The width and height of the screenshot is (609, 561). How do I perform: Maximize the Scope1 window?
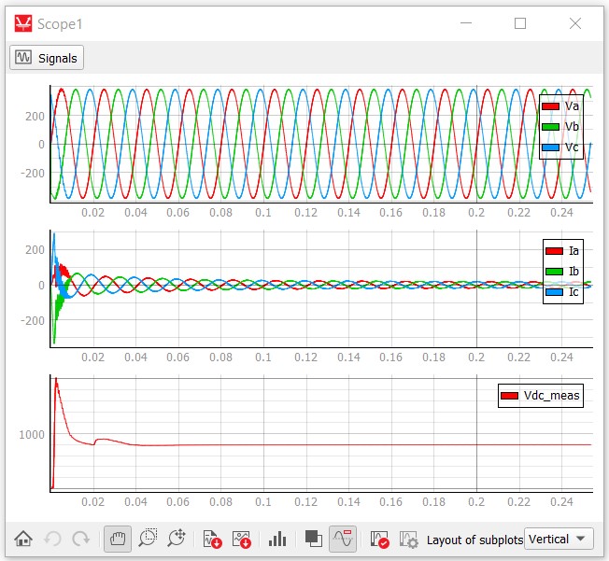(520, 23)
